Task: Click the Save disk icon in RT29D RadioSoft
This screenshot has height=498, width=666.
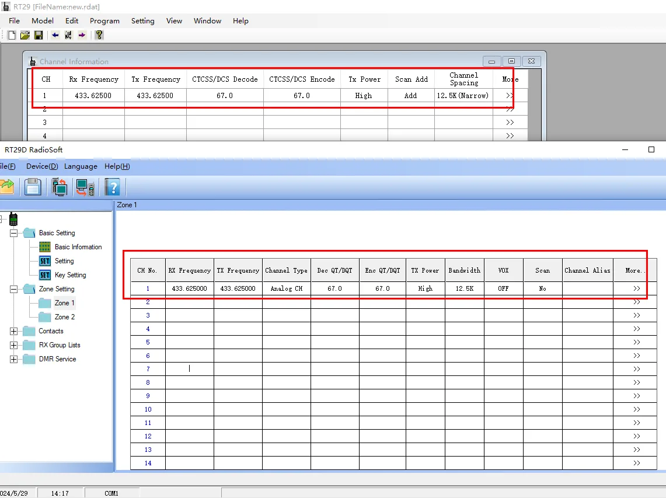Action: point(33,187)
